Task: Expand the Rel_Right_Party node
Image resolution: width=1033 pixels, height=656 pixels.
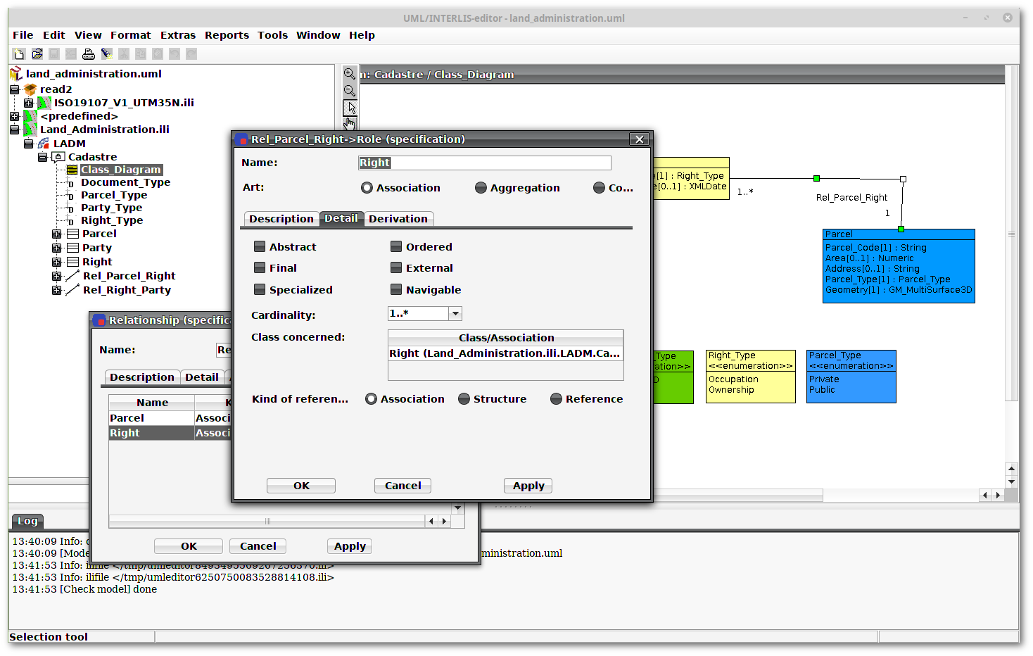Action: click(56, 290)
